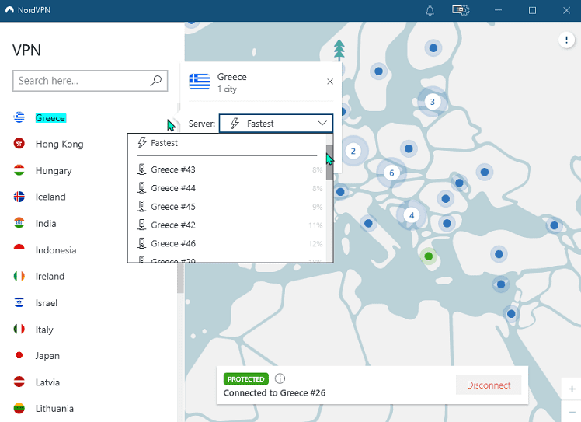Screen dimensions: 581x422
Task: Click the Disconnect button
Action: point(489,385)
